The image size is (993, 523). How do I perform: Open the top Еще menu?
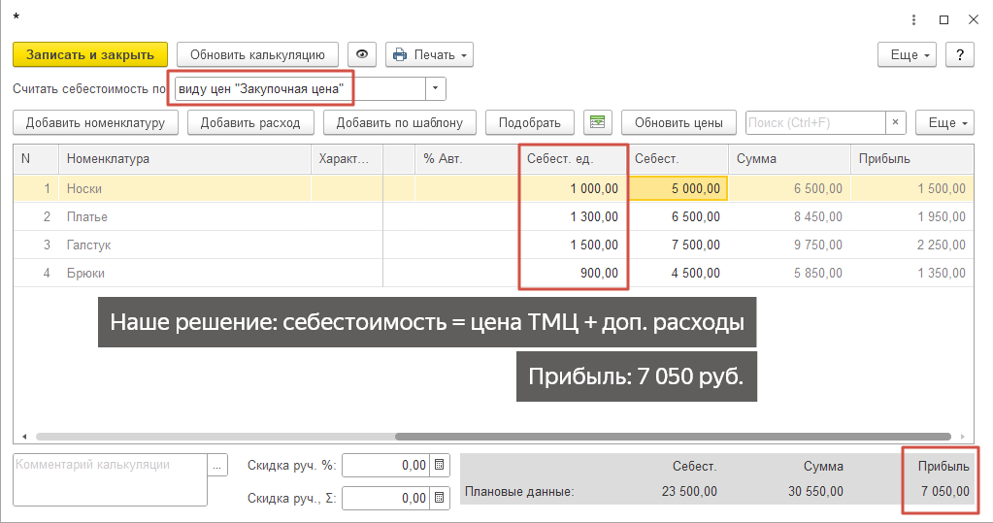click(x=907, y=54)
